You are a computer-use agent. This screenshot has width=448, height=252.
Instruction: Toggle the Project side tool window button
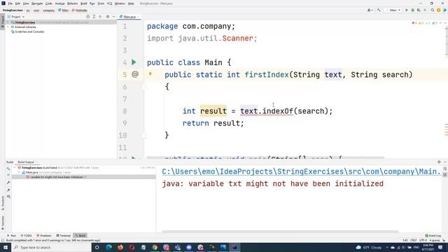tap(3, 22)
